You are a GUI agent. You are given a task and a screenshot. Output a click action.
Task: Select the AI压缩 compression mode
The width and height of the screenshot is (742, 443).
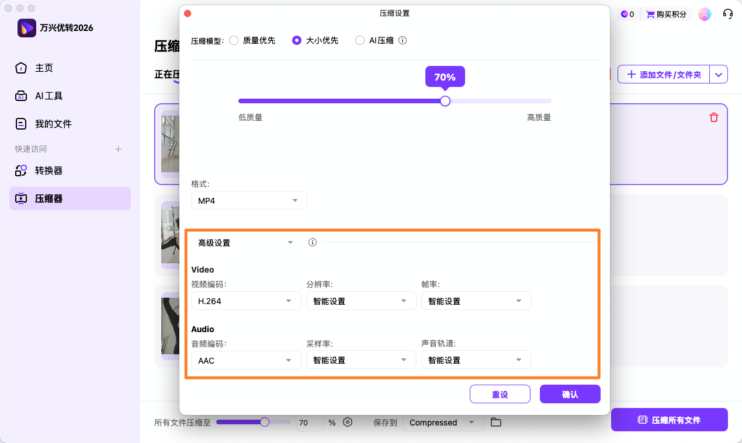point(359,40)
